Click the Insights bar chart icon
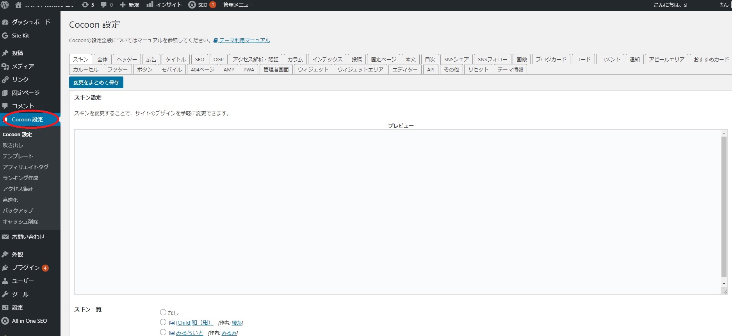This screenshot has height=336, width=732. [x=150, y=5]
